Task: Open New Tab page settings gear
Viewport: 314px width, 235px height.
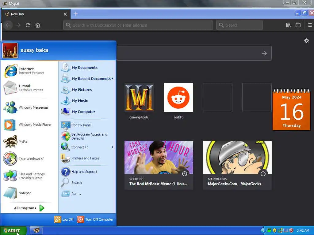Action: pos(306,41)
